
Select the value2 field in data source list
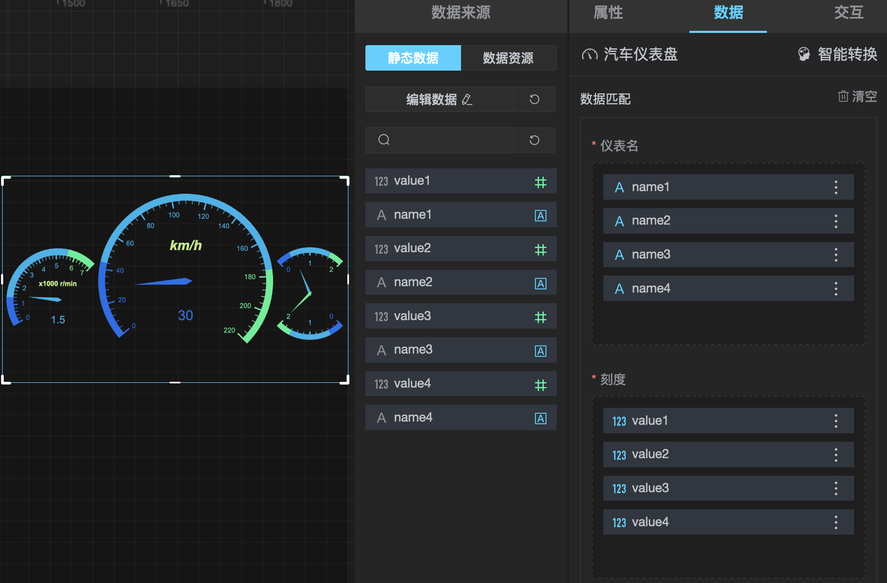pos(461,248)
